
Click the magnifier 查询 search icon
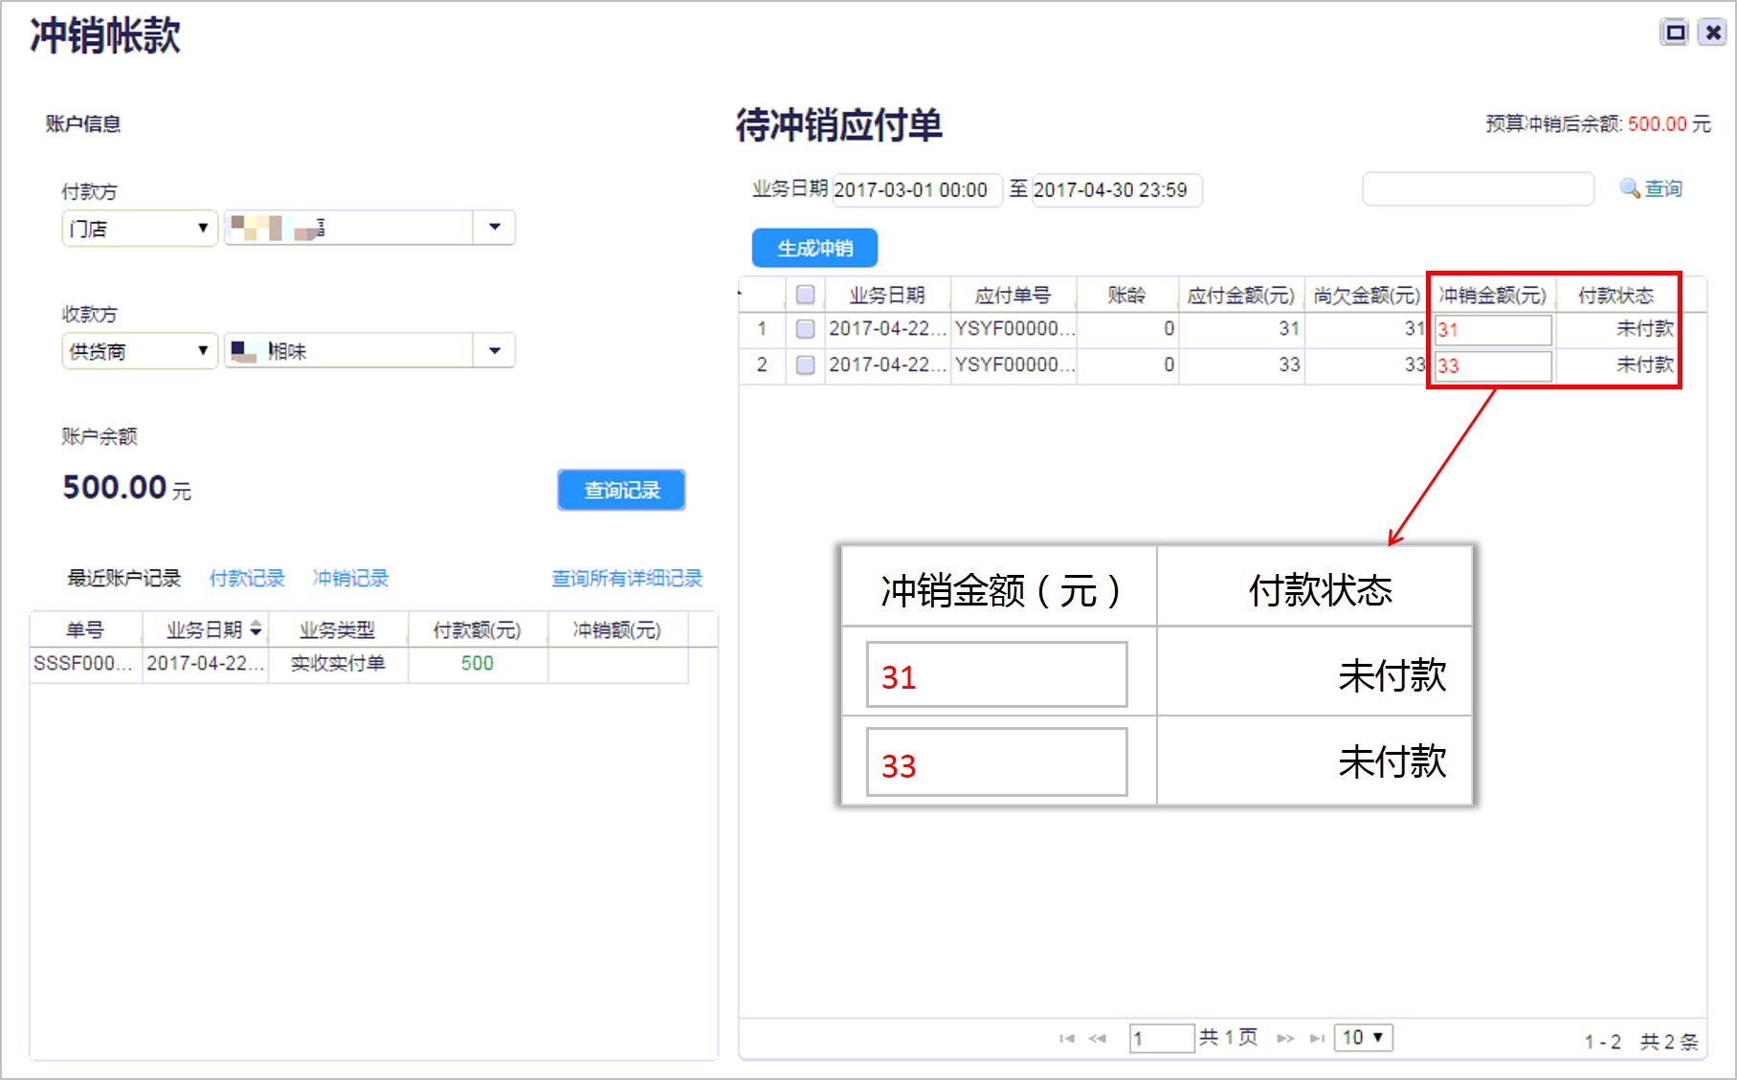point(1629,188)
